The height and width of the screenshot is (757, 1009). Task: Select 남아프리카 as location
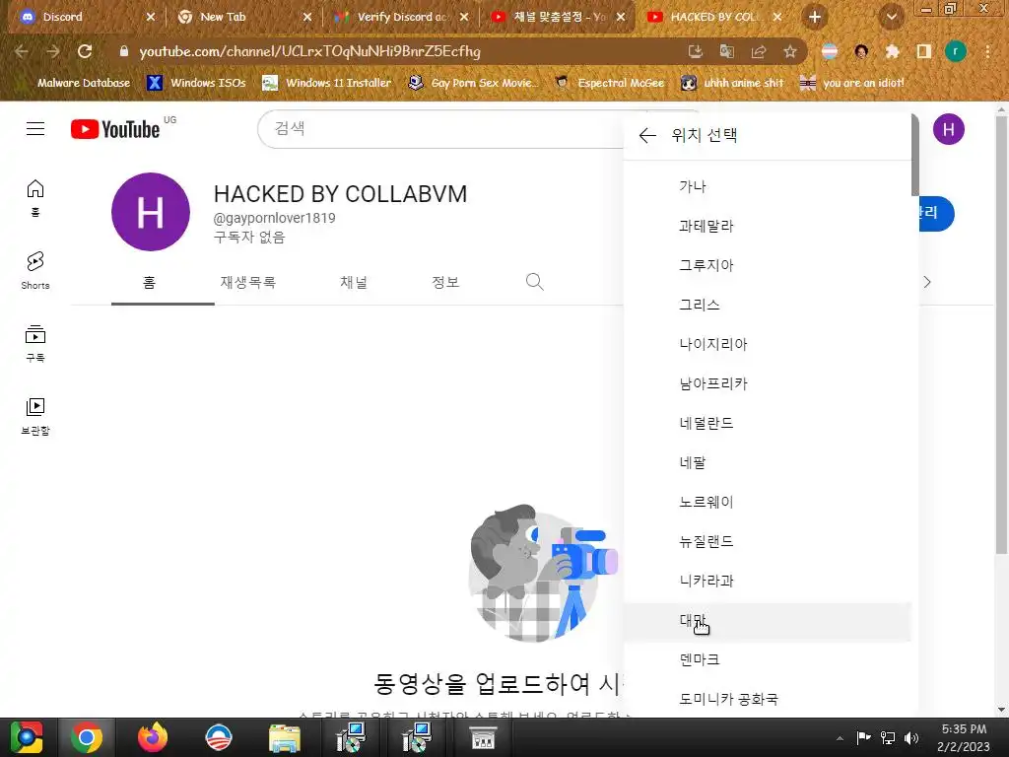(x=768, y=383)
